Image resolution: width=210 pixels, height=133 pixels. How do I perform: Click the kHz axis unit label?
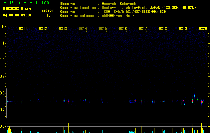(3, 27)
